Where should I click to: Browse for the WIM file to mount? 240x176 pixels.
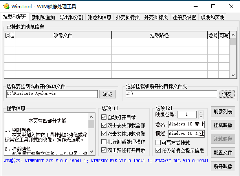click(108, 94)
